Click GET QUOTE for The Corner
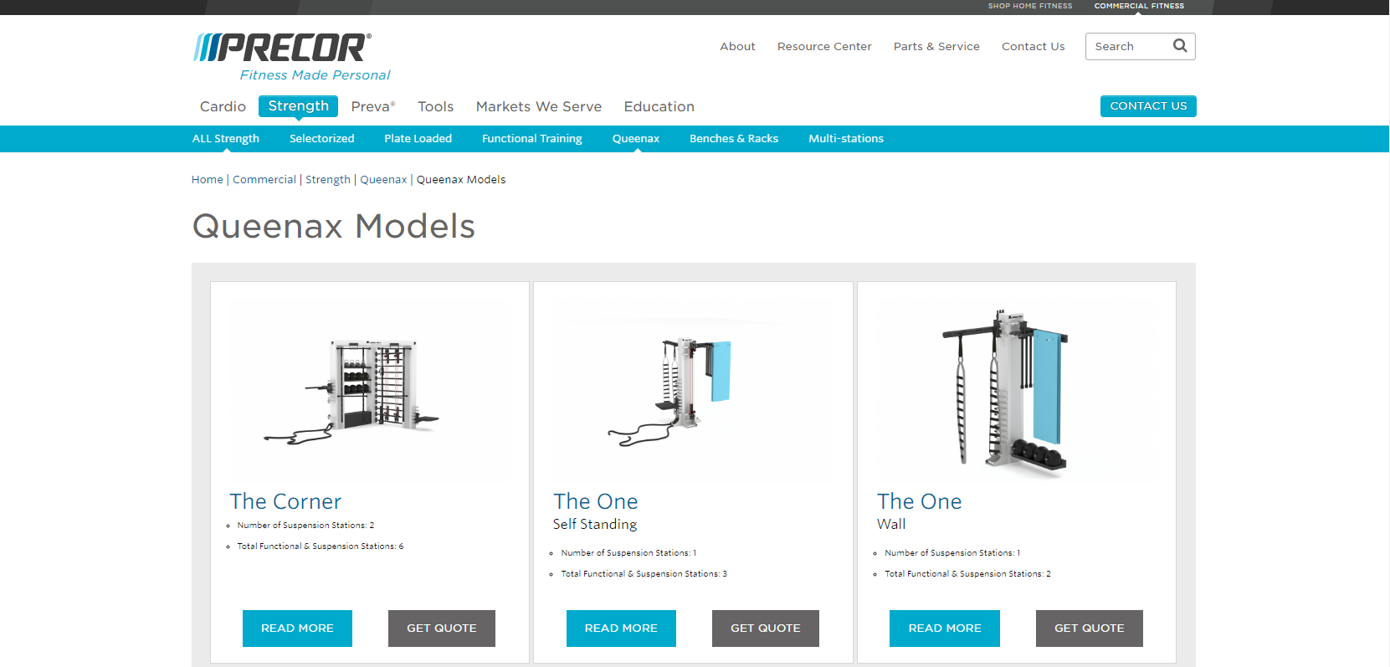Image resolution: width=1390 pixels, height=667 pixels. click(442, 629)
